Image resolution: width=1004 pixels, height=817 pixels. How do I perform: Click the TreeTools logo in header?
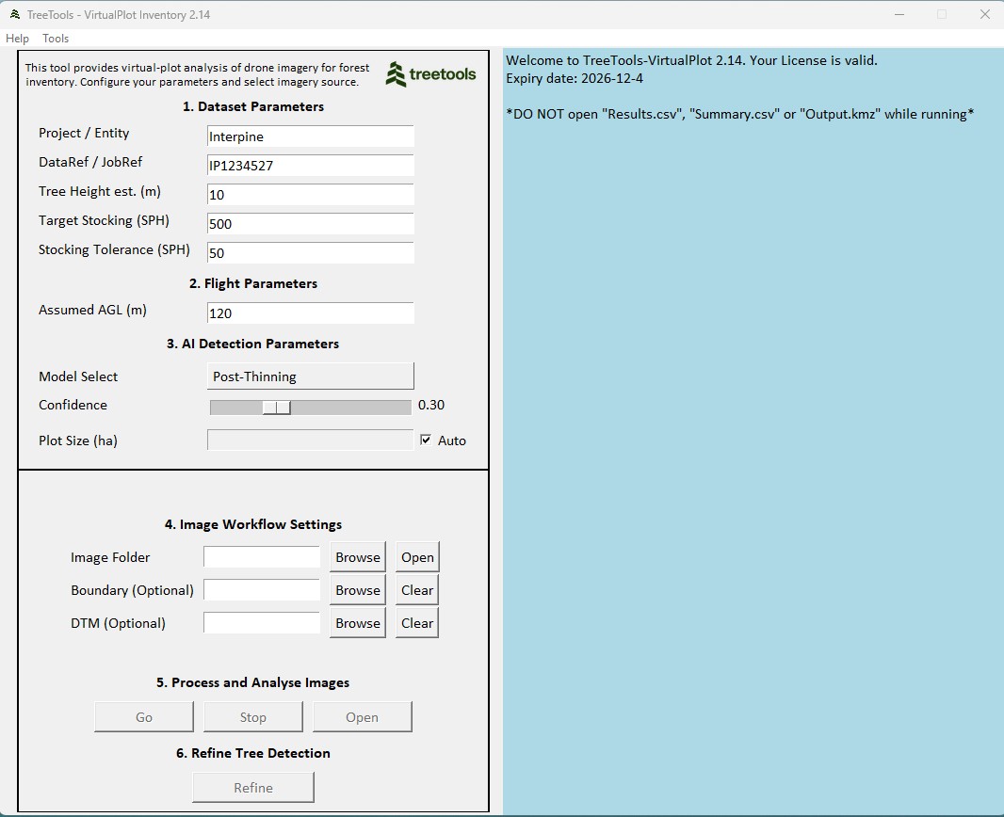pos(430,74)
